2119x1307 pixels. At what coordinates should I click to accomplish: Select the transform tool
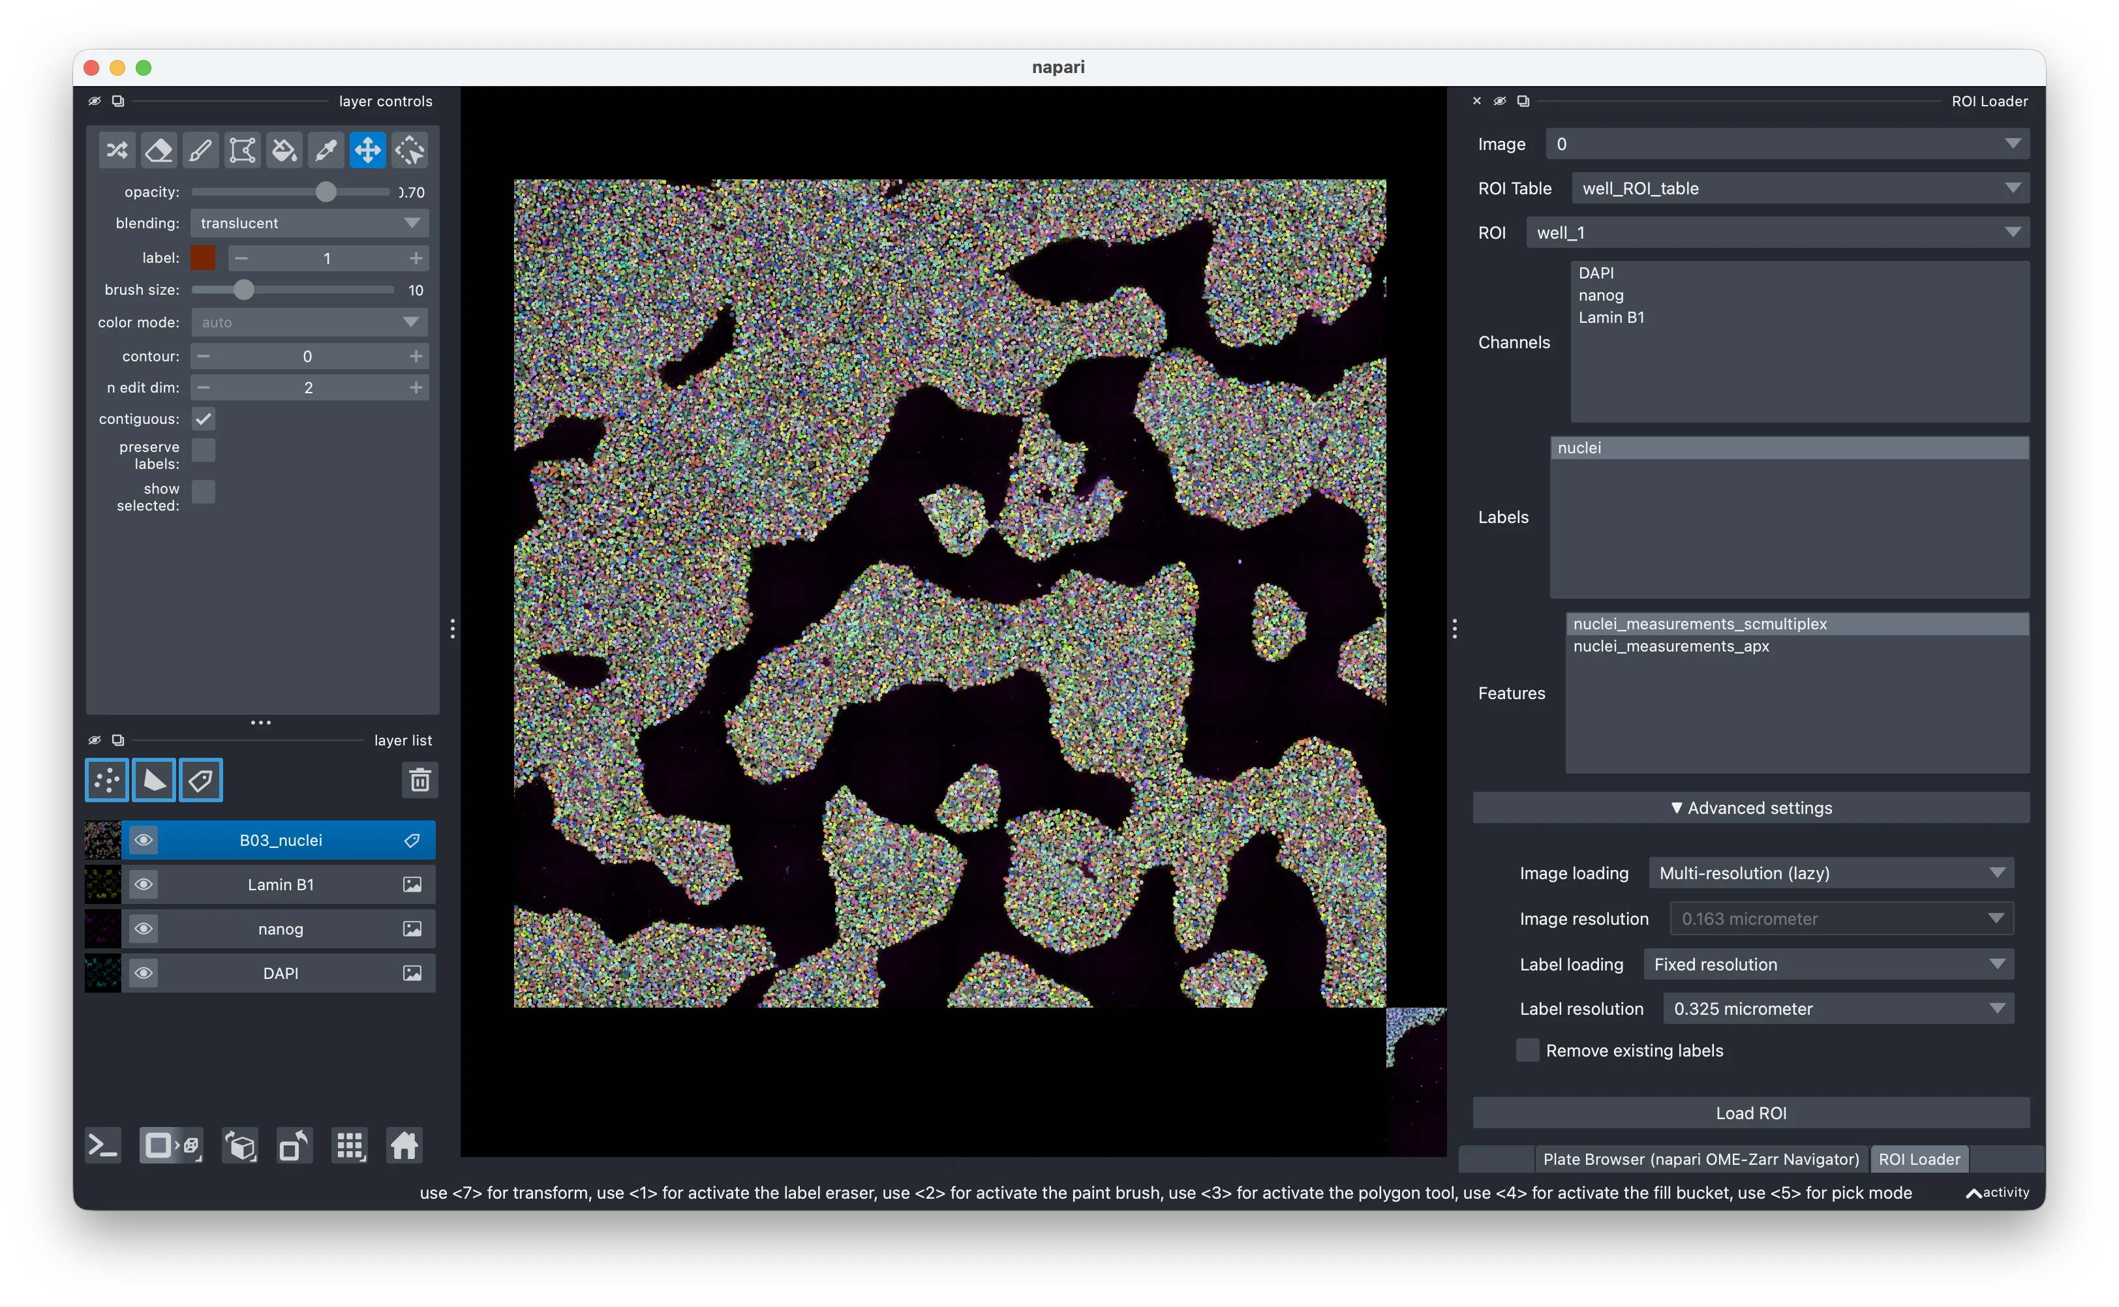point(410,151)
